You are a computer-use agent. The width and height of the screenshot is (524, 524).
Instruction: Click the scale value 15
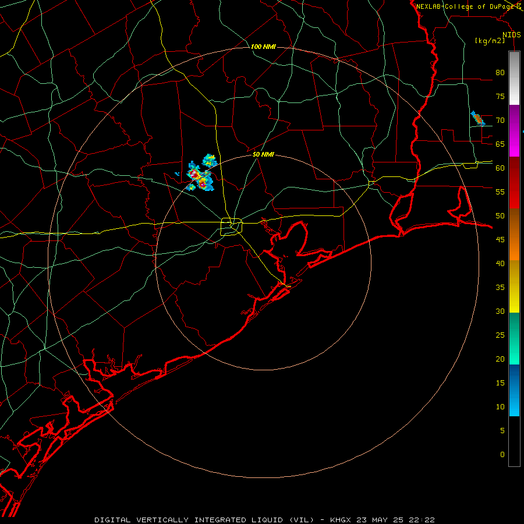click(x=500, y=383)
